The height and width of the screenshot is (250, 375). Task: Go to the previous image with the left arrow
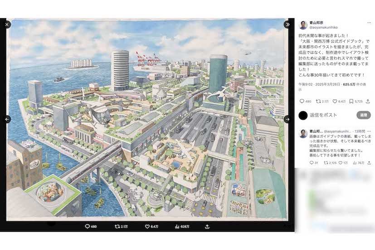pos(7,119)
